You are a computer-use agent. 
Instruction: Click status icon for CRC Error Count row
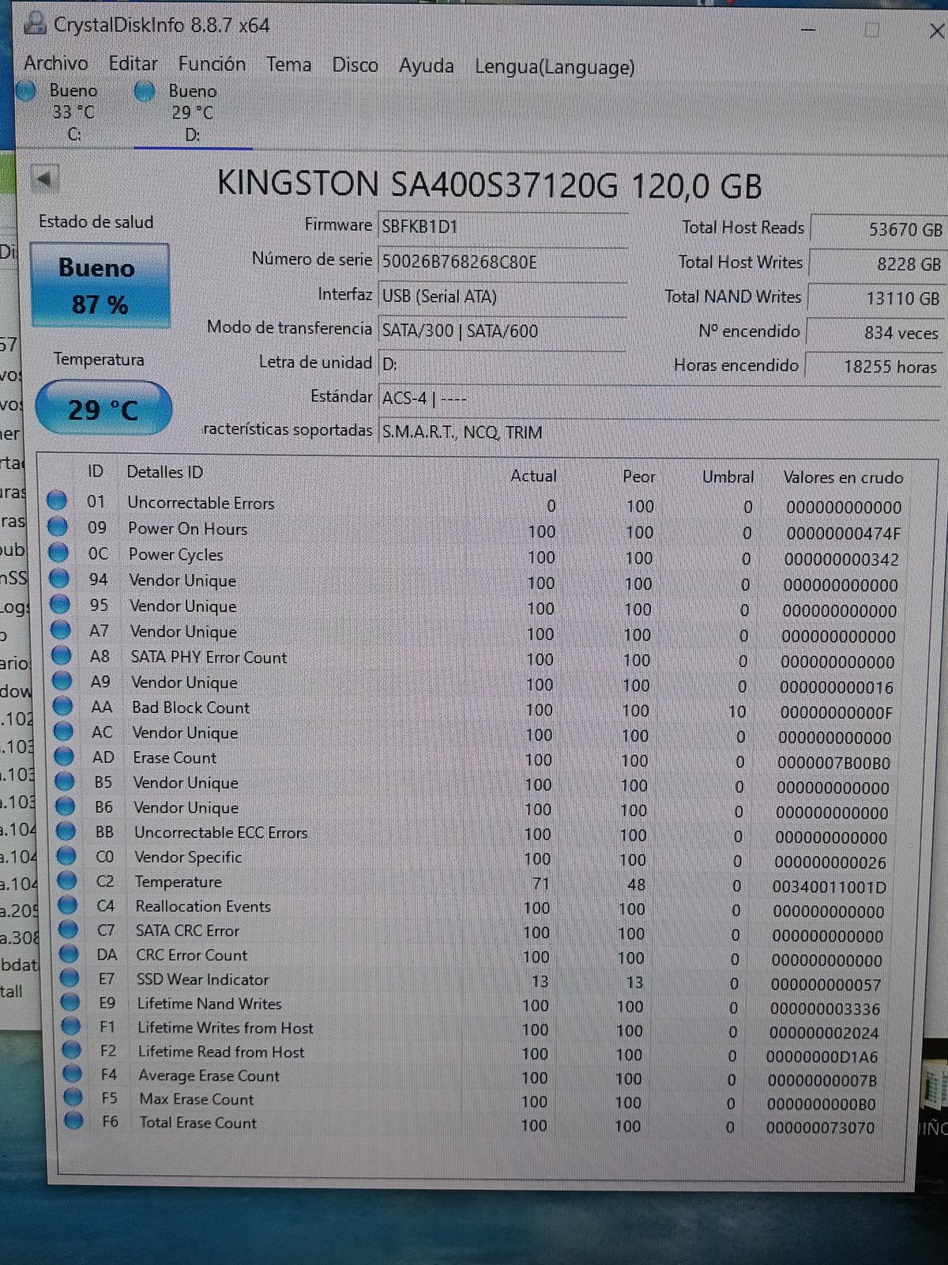[70, 953]
